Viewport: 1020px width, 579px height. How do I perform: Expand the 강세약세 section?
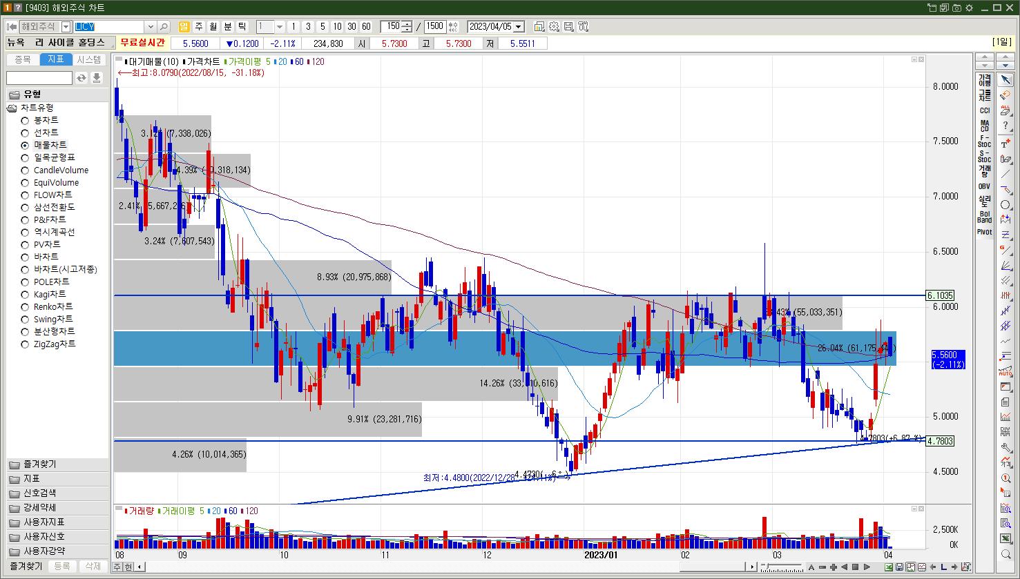[x=57, y=508]
